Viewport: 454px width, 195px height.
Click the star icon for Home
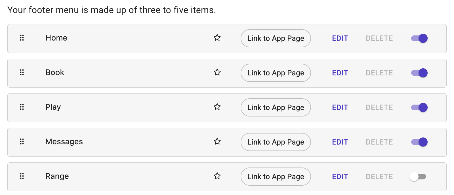tap(217, 38)
